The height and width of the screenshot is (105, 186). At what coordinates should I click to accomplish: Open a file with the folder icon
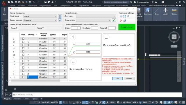pyautogui.click(x=12, y=2)
